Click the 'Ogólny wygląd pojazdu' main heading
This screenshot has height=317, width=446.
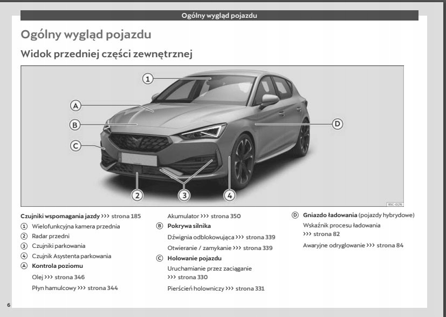86,35
